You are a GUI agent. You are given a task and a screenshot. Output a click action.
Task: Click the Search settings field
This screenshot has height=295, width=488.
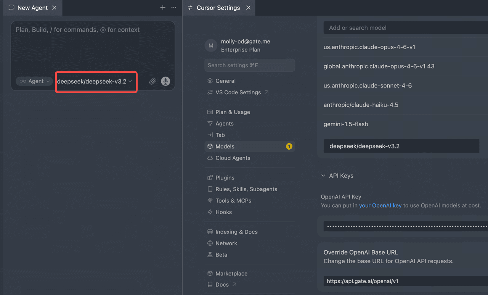[x=250, y=65]
